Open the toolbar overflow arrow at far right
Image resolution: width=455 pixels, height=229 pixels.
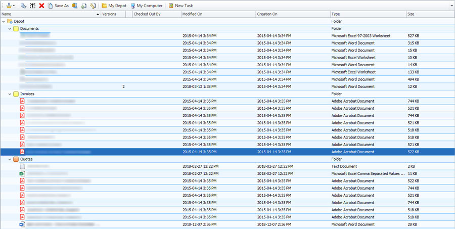pyautogui.click(x=451, y=6)
